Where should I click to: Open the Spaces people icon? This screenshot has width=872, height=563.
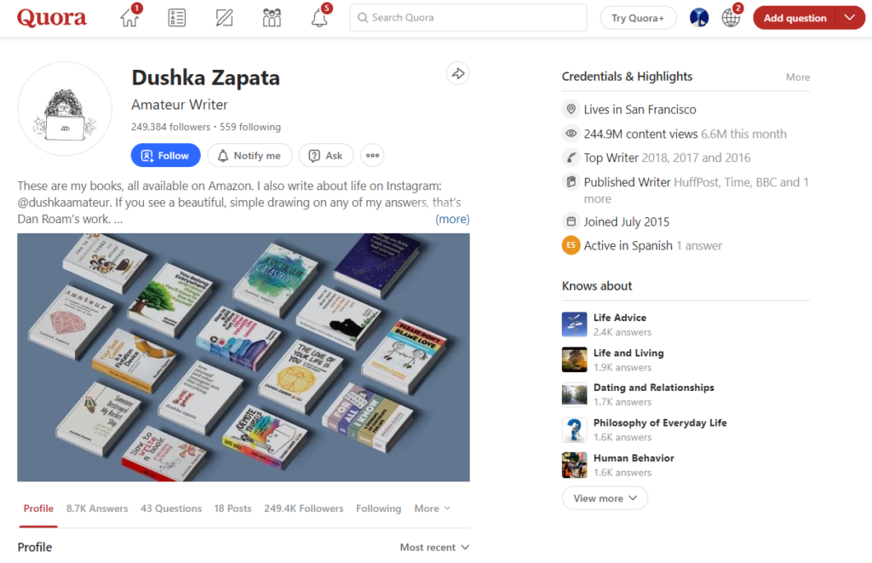coord(272,18)
